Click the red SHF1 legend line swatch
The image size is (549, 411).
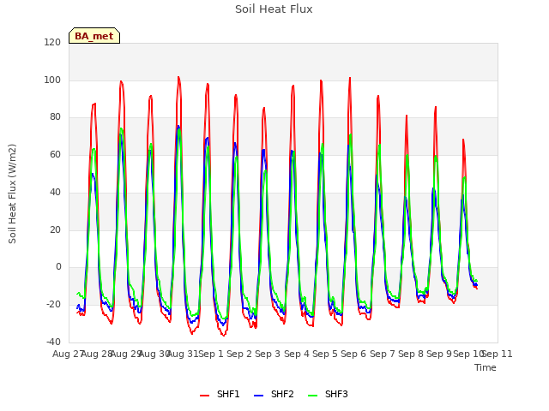(x=204, y=396)
